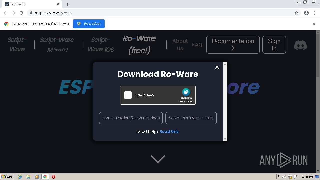Open the FAQ page
Viewport: 320px width, 180px height.
coord(197,45)
